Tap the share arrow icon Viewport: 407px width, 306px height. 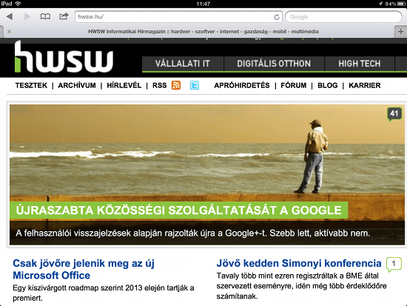coord(64,16)
